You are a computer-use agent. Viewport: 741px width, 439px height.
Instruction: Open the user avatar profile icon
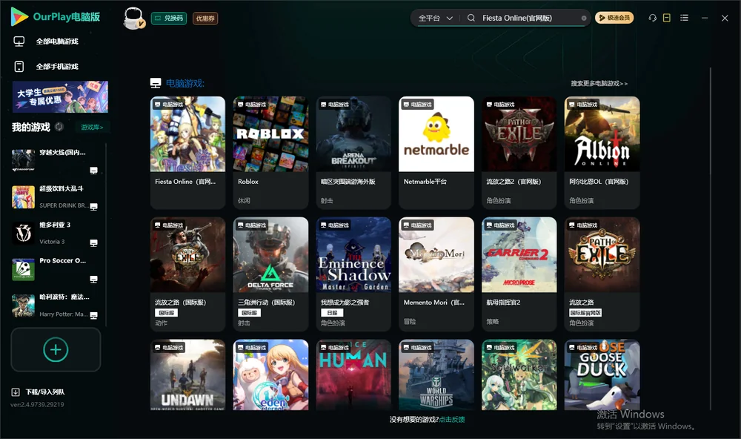133,19
